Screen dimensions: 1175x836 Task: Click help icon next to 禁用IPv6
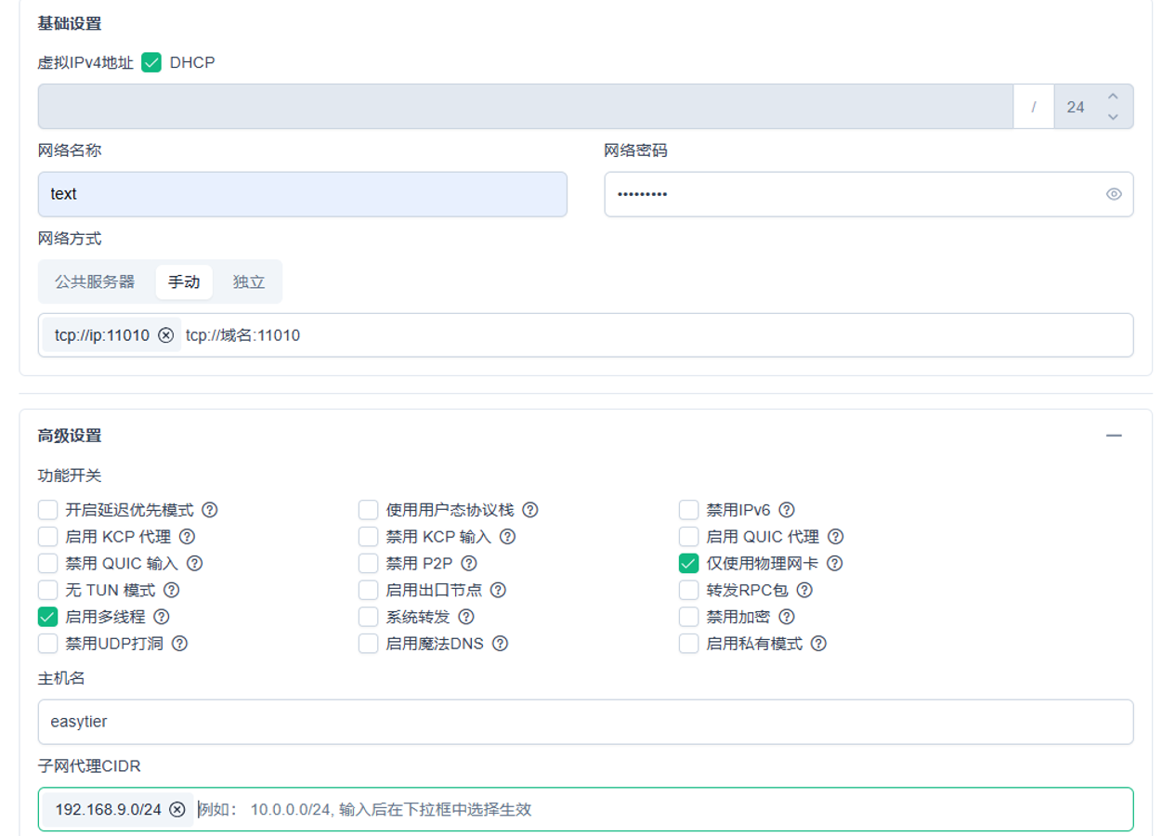click(x=787, y=510)
